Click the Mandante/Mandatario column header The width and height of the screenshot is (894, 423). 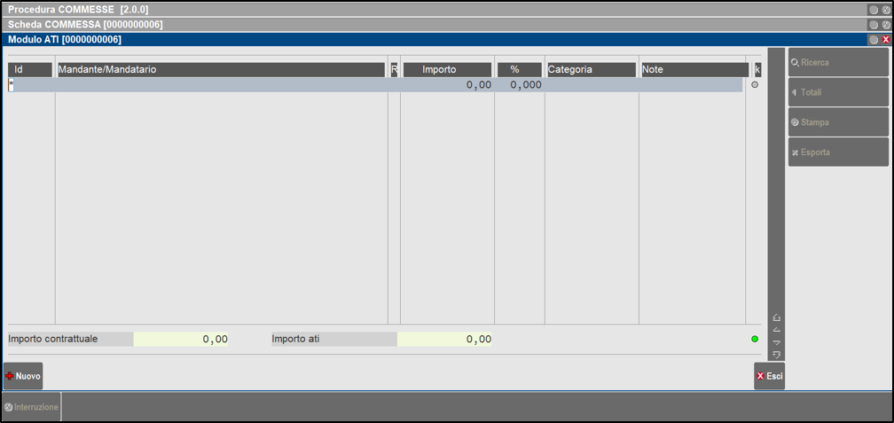(221, 69)
